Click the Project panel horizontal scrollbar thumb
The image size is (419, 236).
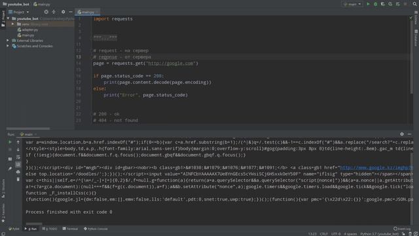[28, 128]
